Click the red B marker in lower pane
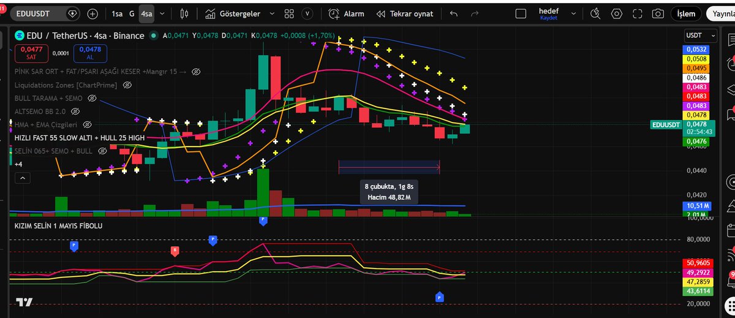Viewport: 735px width, 318px height. [175, 250]
